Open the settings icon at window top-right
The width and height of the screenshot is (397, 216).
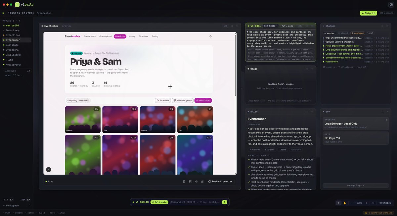pyautogui.click(x=391, y=5)
